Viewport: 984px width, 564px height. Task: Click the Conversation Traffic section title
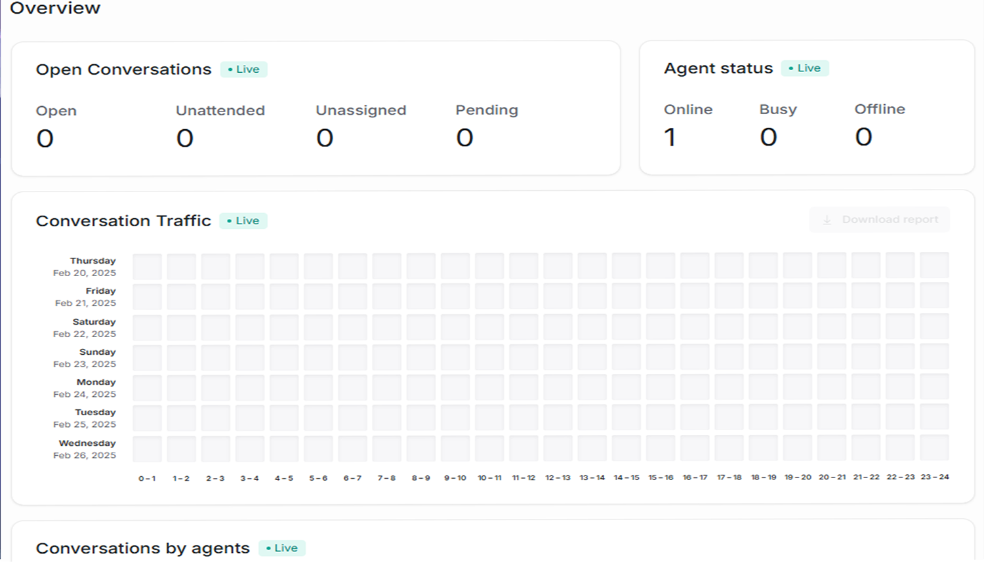[x=123, y=221]
